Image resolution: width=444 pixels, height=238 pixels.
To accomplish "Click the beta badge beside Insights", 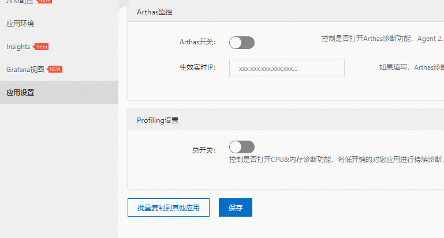I will 42,47.
